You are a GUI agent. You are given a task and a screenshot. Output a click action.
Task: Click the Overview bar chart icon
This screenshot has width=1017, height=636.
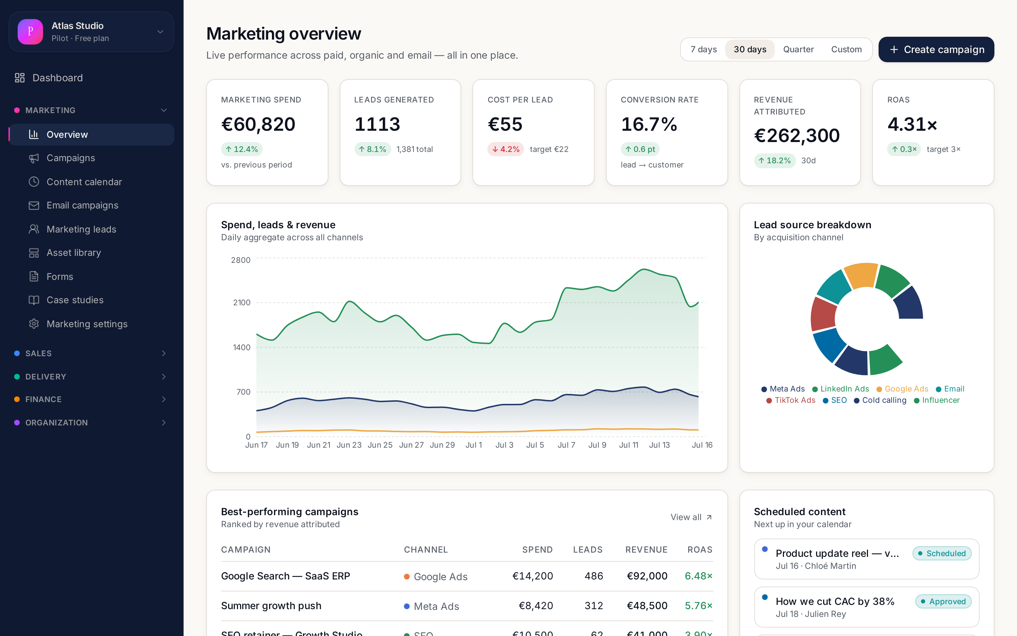[34, 134]
